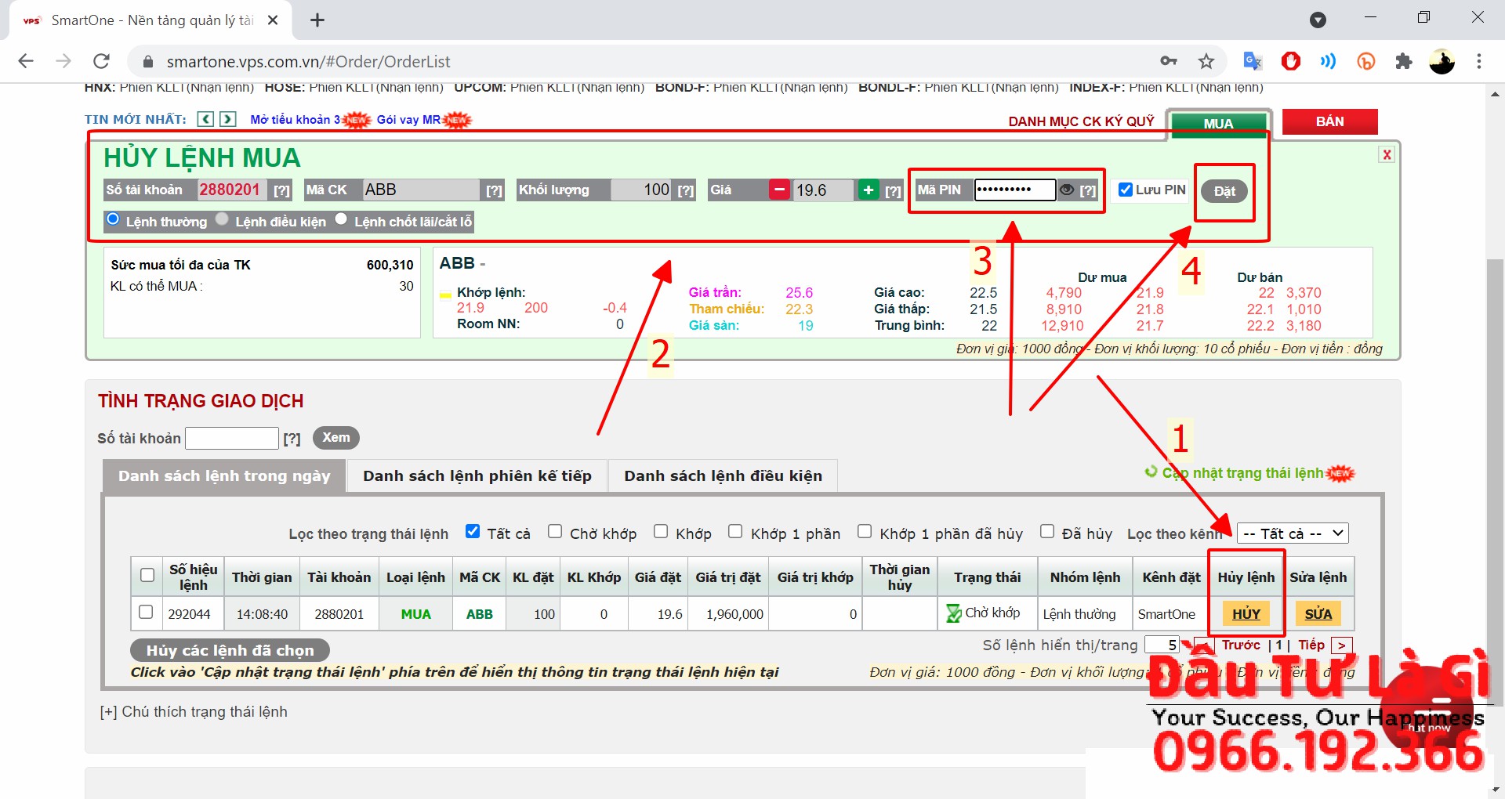Open Gói vay MR news link
The width and height of the screenshot is (1505, 799).
pyautogui.click(x=408, y=119)
